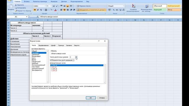Open the Font (Шрифт) tab in the dialog

[53, 45]
